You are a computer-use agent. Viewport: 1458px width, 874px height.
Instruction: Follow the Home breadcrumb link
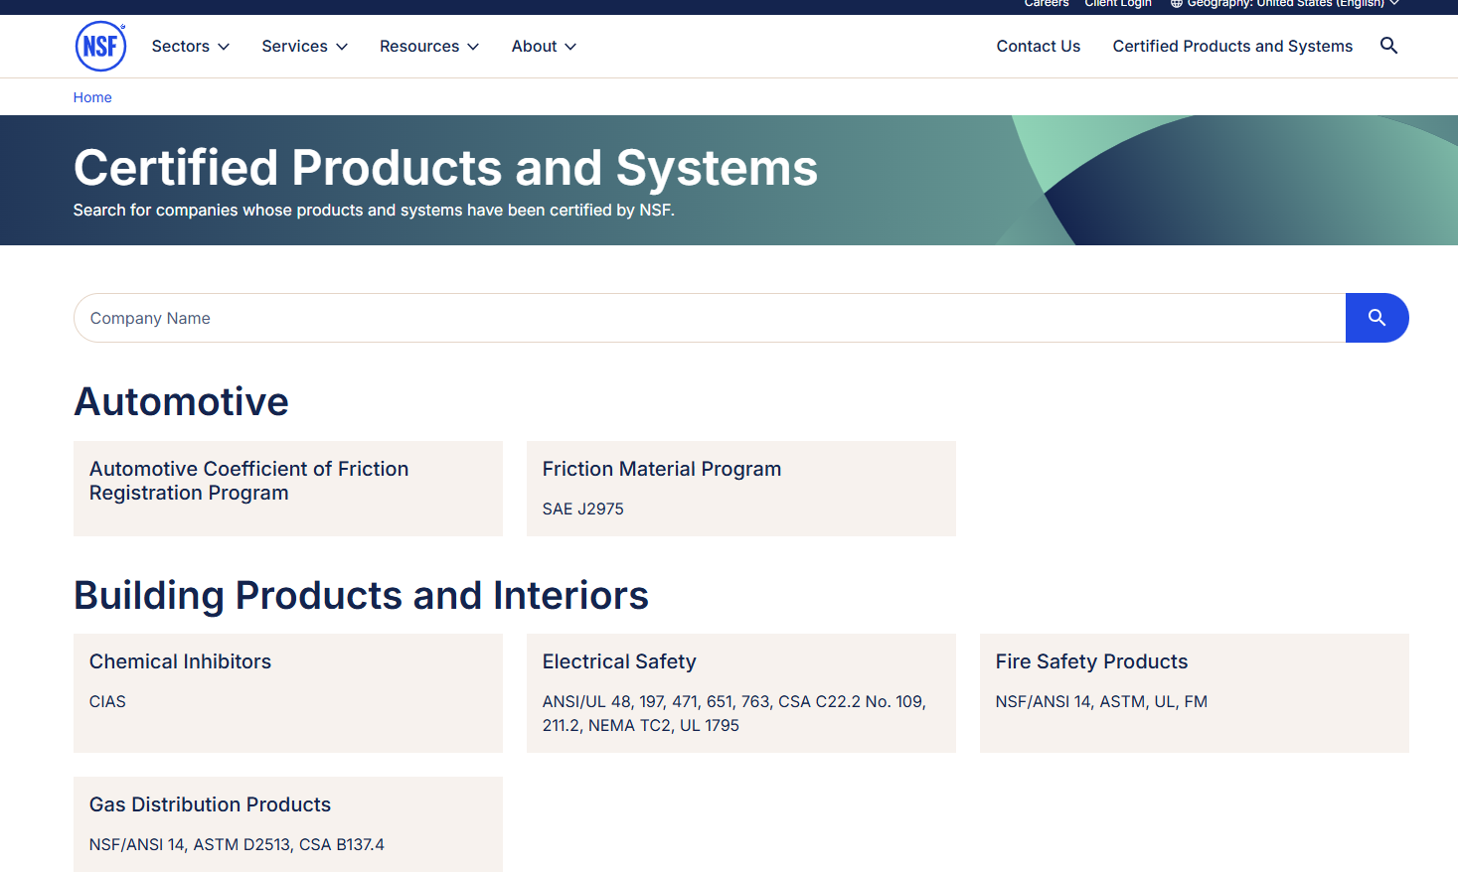click(x=92, y=96)
